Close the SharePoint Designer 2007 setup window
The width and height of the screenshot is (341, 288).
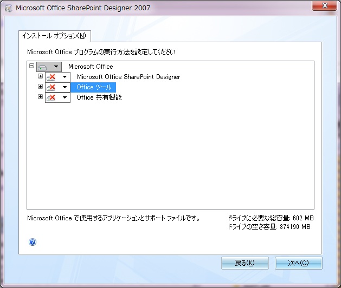325,5
